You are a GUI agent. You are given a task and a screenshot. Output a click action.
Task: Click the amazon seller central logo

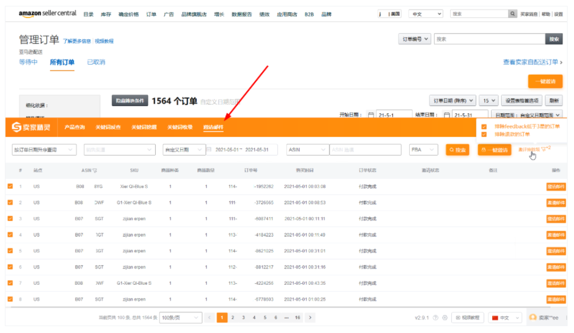point(48,13)
